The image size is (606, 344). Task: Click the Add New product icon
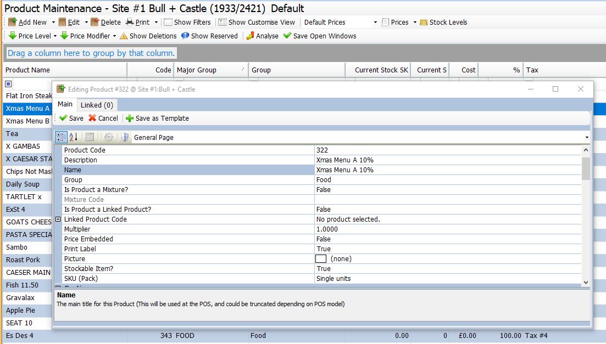pos(13,22)
